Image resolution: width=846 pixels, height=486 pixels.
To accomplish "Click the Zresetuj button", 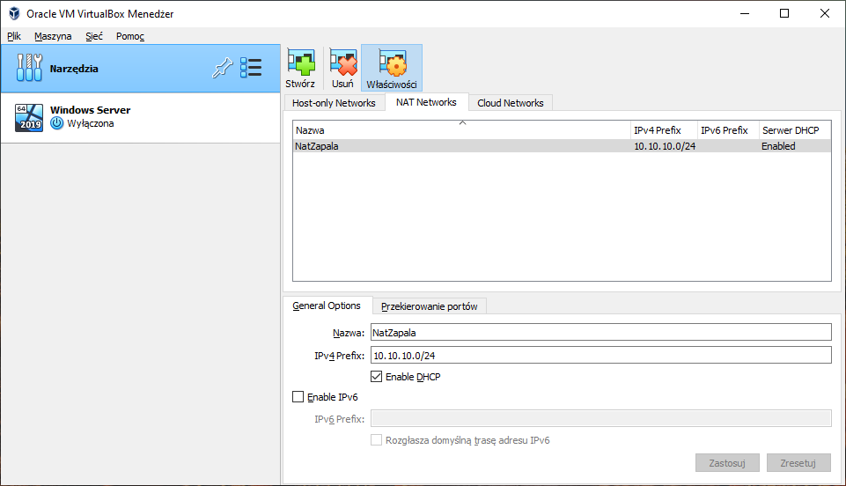I will click(798, 463).
